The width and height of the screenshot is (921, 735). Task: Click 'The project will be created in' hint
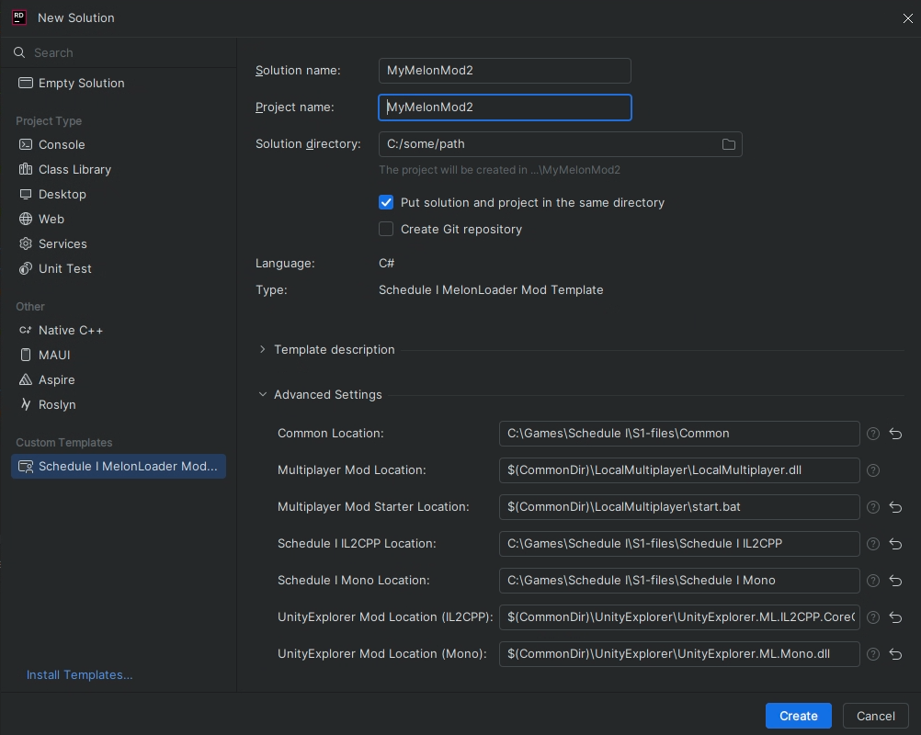pos(499,170)
